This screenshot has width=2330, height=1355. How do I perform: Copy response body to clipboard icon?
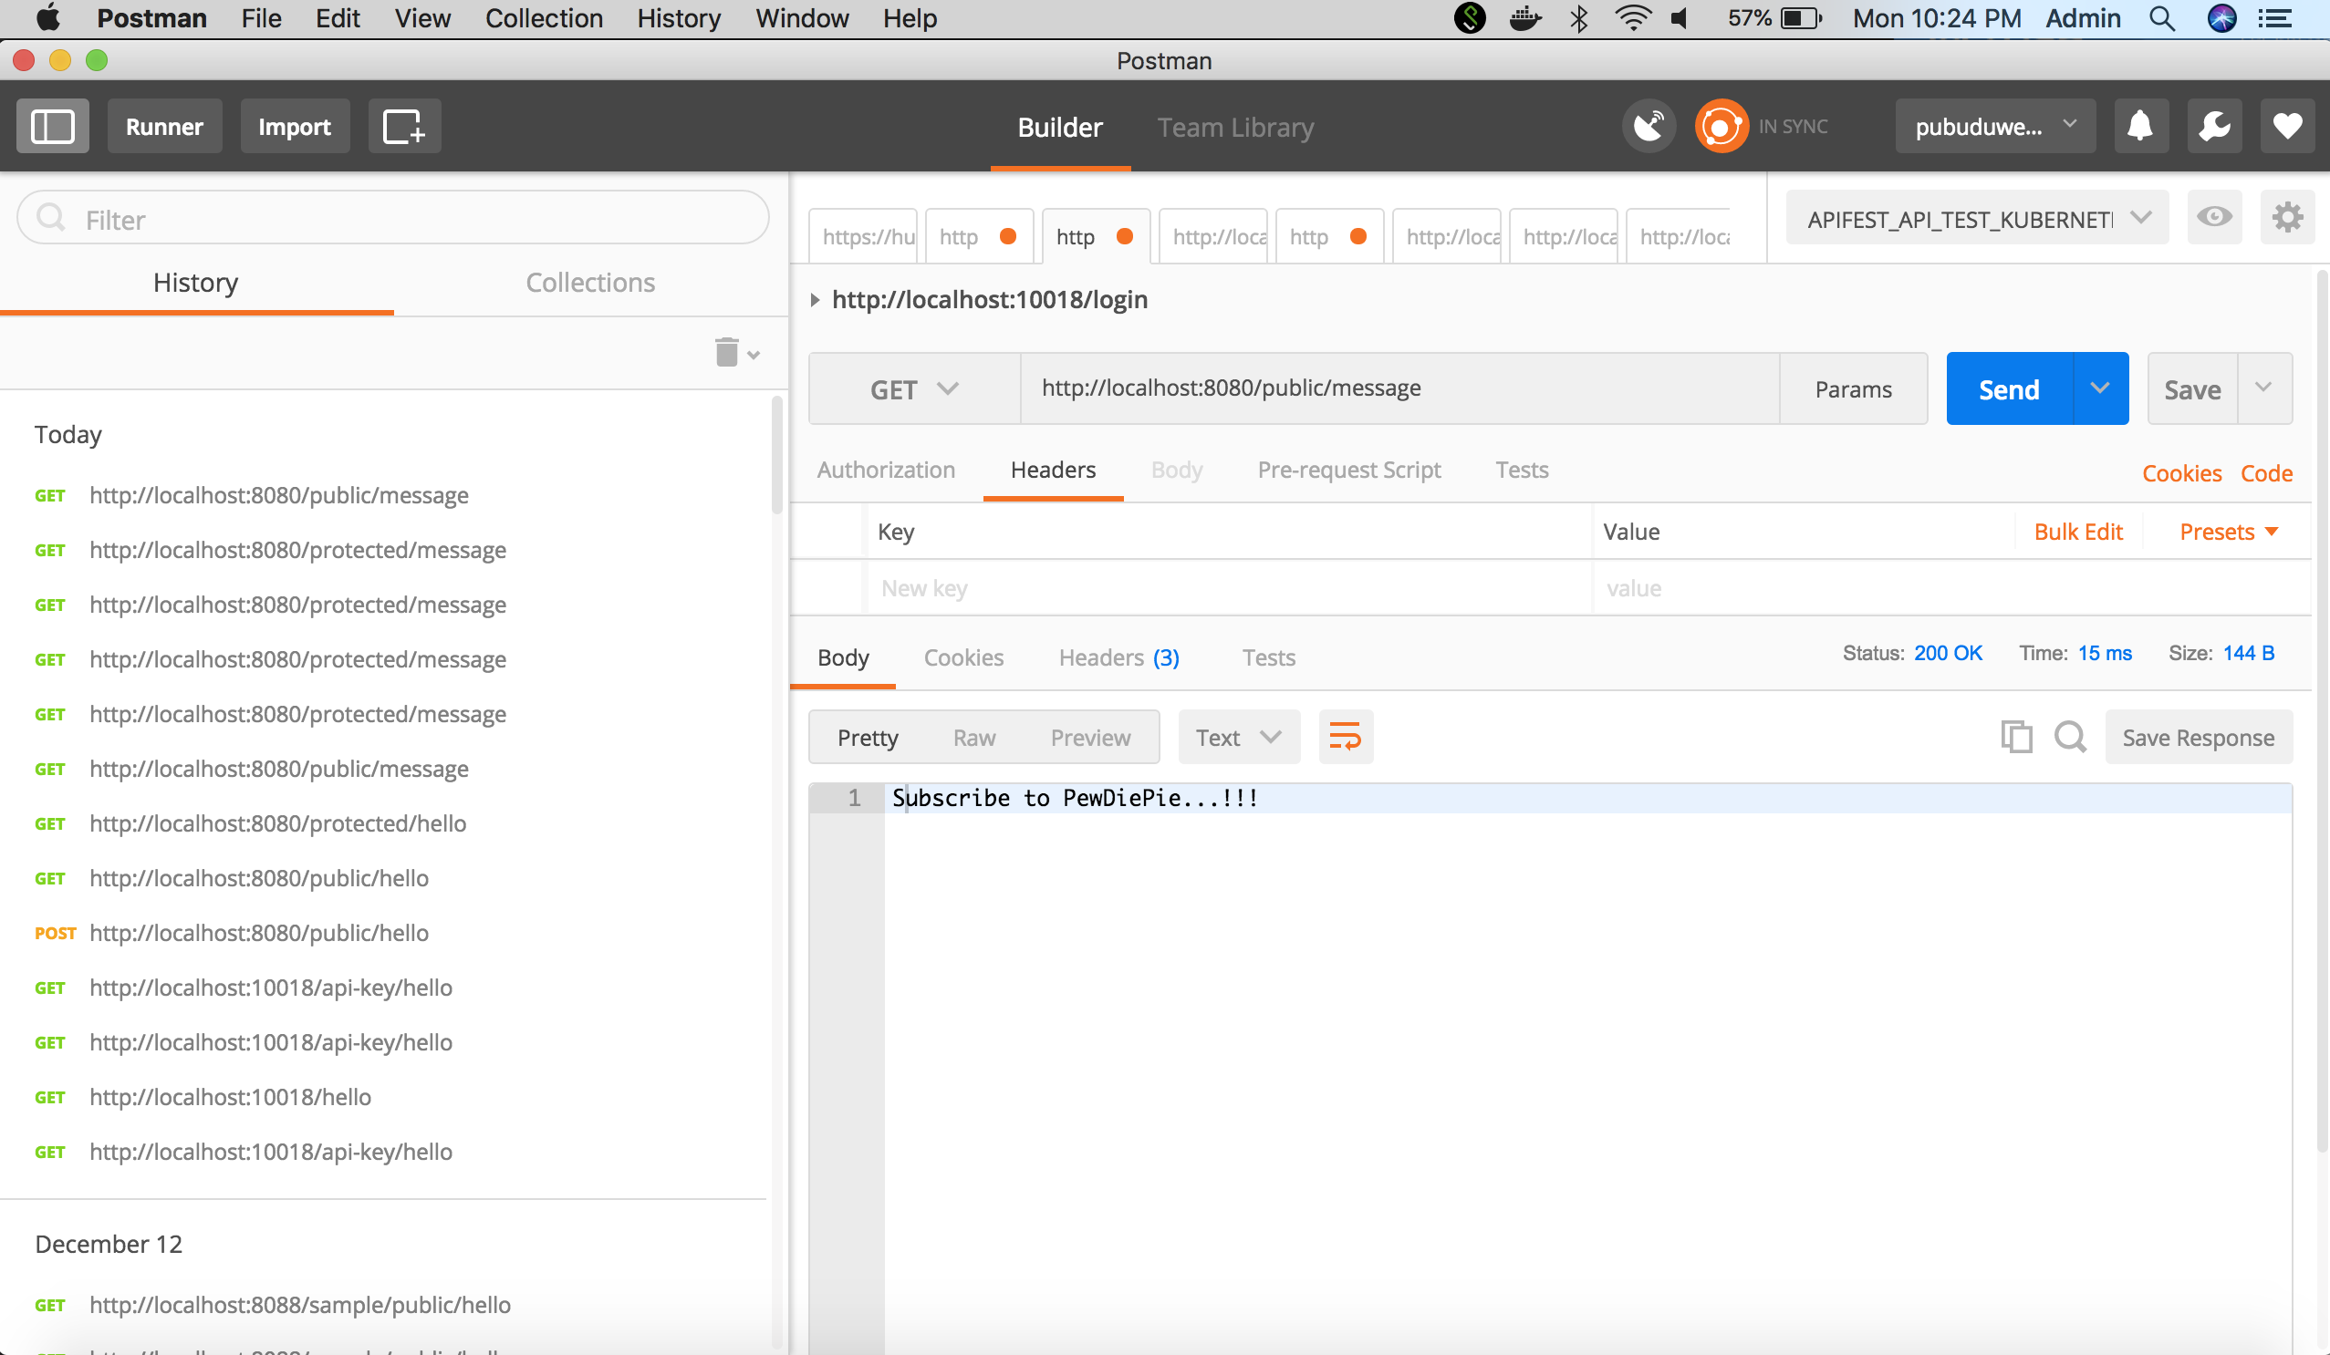point(2016,737)
